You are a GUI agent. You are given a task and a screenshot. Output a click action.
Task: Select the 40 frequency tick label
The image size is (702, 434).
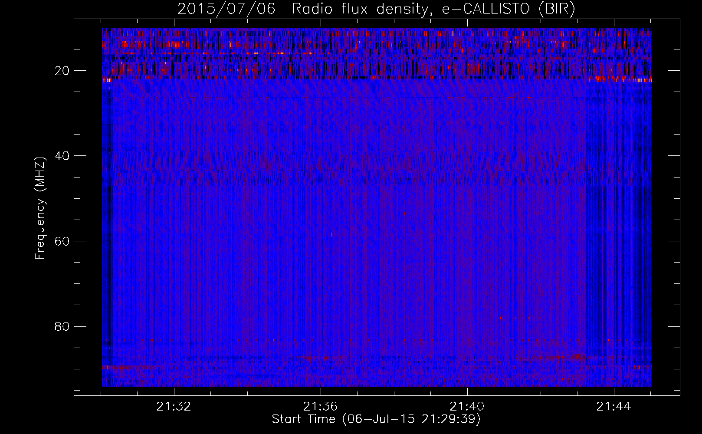[62, 156]
